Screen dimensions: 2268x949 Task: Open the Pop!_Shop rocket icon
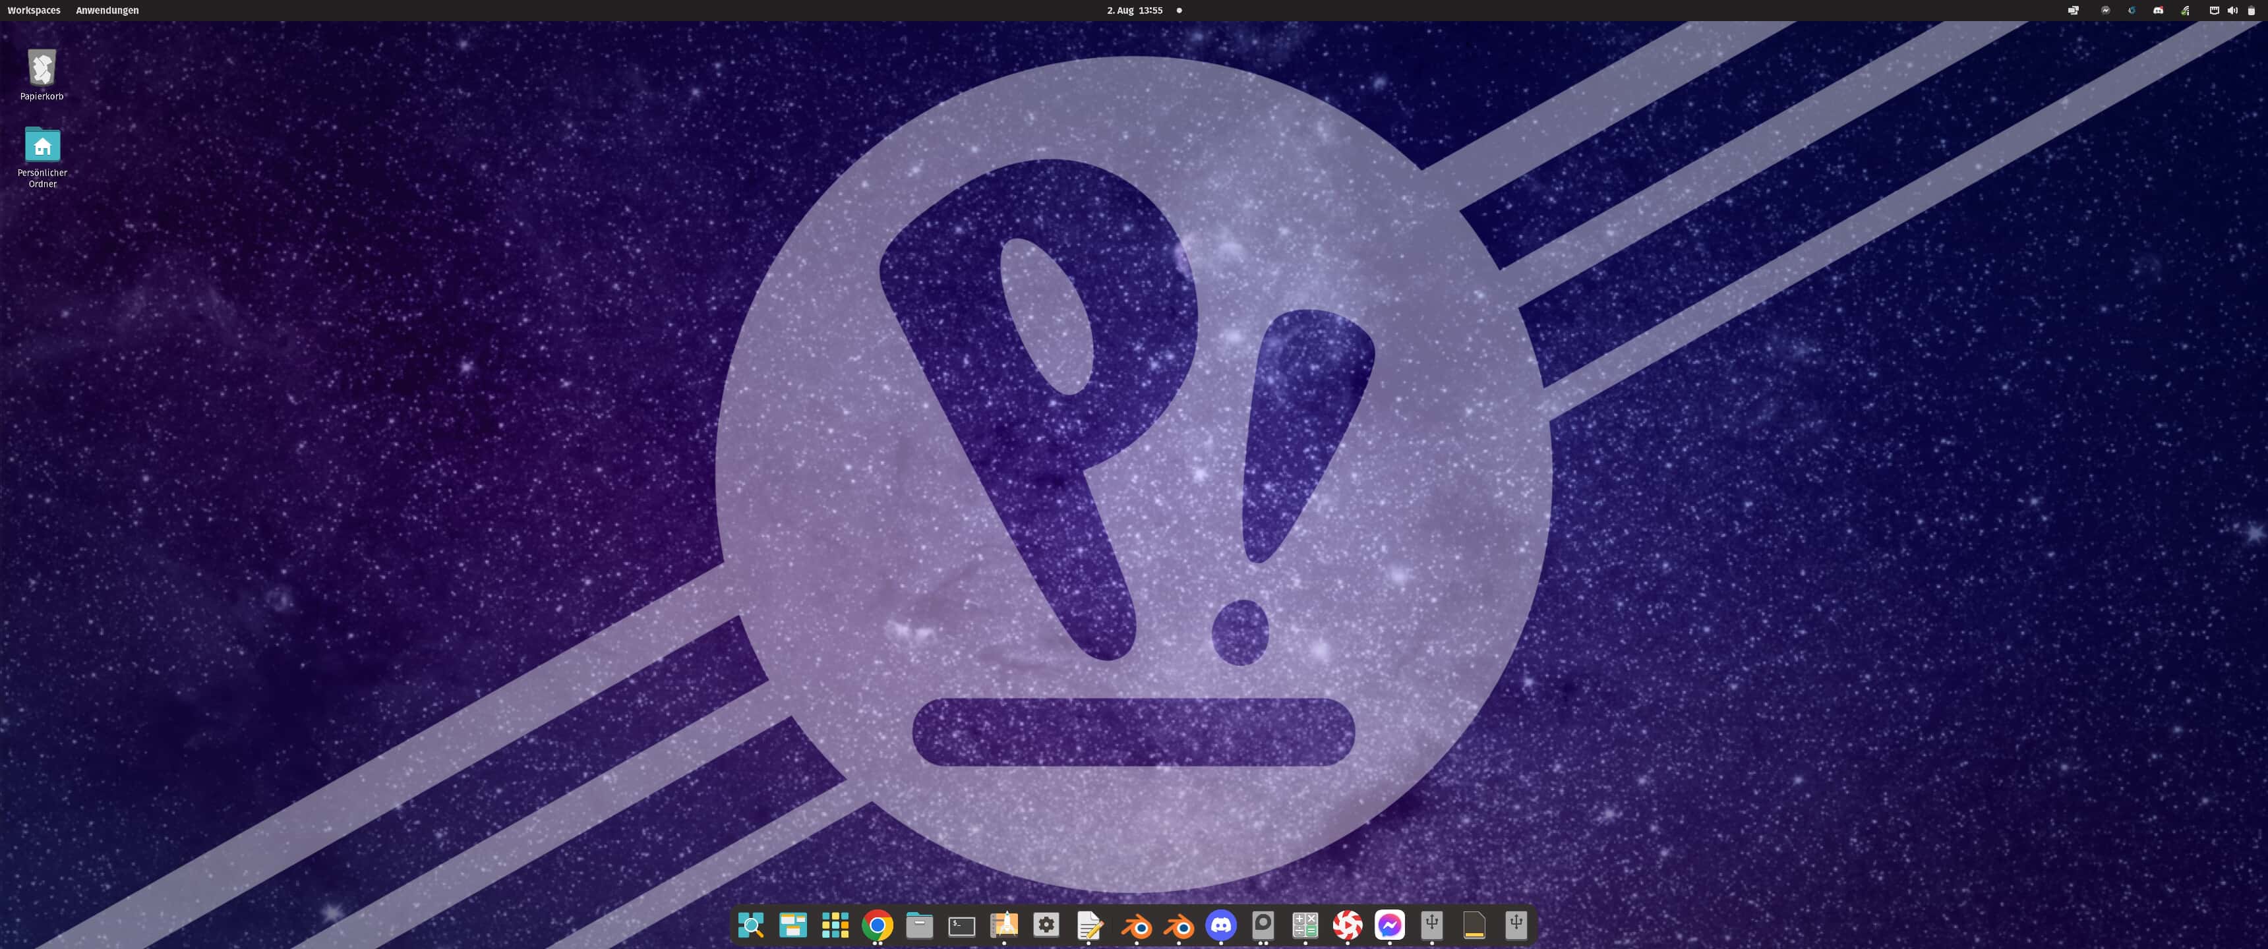tap(1003, 925)
